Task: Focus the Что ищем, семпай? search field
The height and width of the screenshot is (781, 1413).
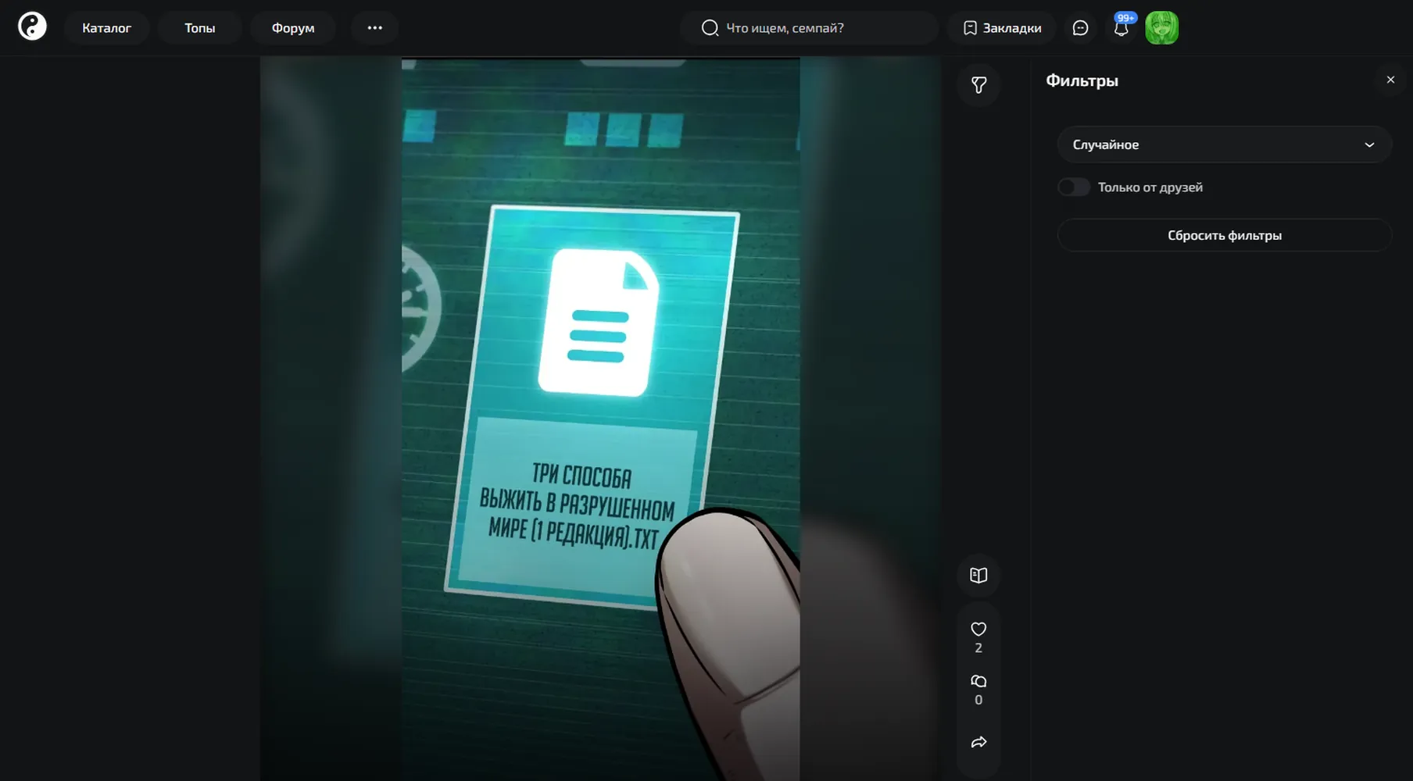Action: [x=809, y=28]
